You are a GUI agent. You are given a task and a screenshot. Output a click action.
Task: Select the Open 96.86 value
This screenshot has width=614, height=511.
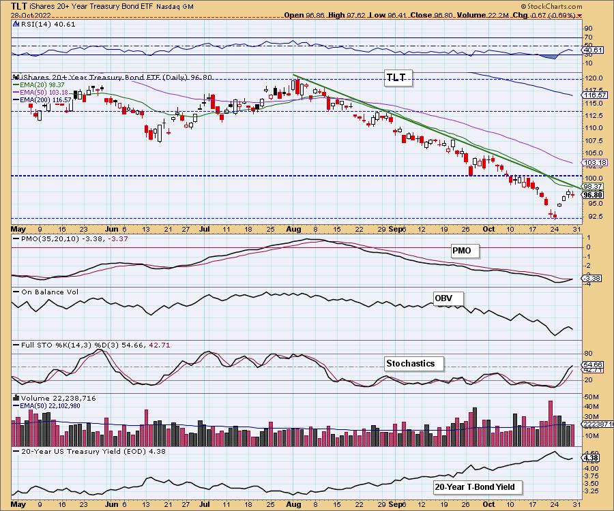click(x=304, y=15)
